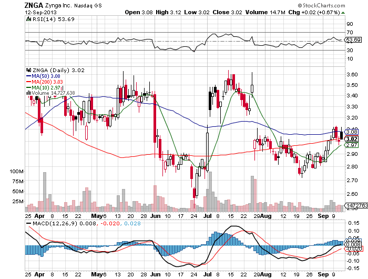Click the 3.50 price axis label

coord(352,85)
